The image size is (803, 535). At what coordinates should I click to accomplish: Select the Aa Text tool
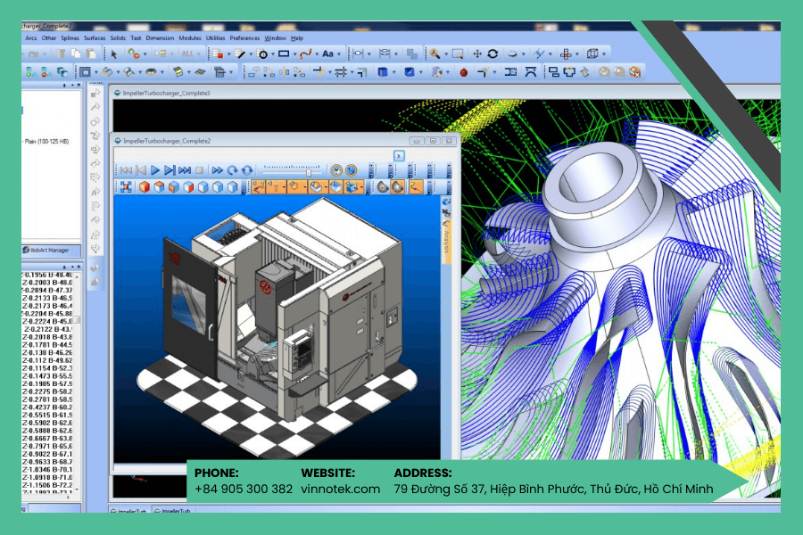tap(327, 53)
